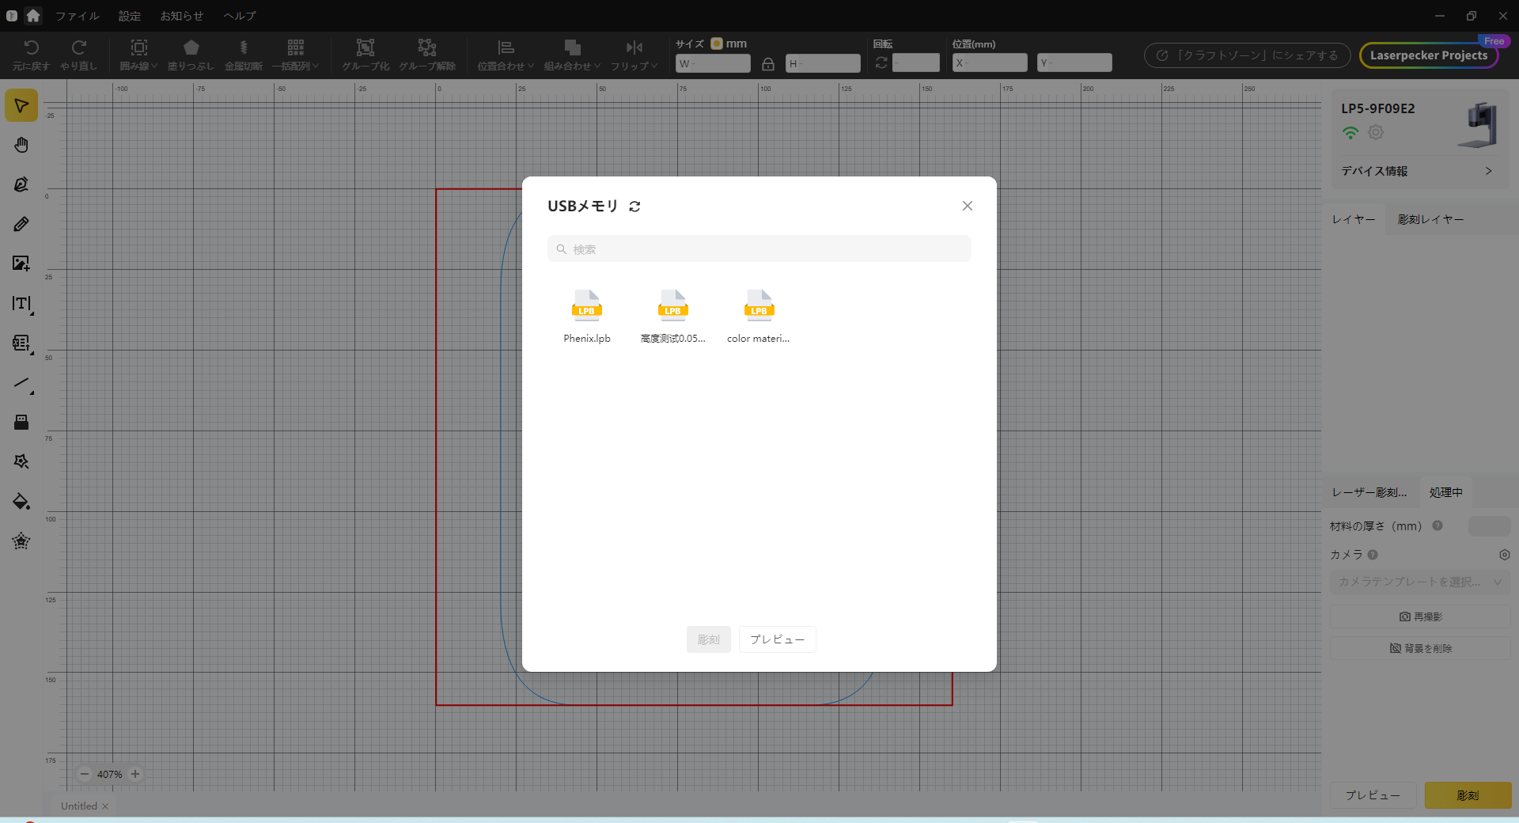The height and width of the screenshot is (823, 1519).
Task: Select the 高度测试0.05 file
Action: [x=672, y=317]
